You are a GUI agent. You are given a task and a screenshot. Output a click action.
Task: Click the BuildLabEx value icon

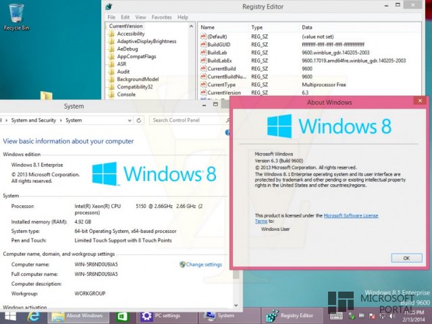click(203, 61)
